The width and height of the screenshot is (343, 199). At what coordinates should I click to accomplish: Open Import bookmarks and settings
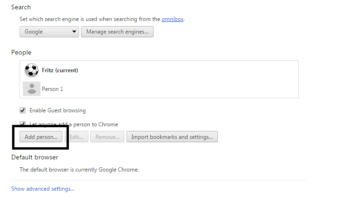(x=172, y=137)
